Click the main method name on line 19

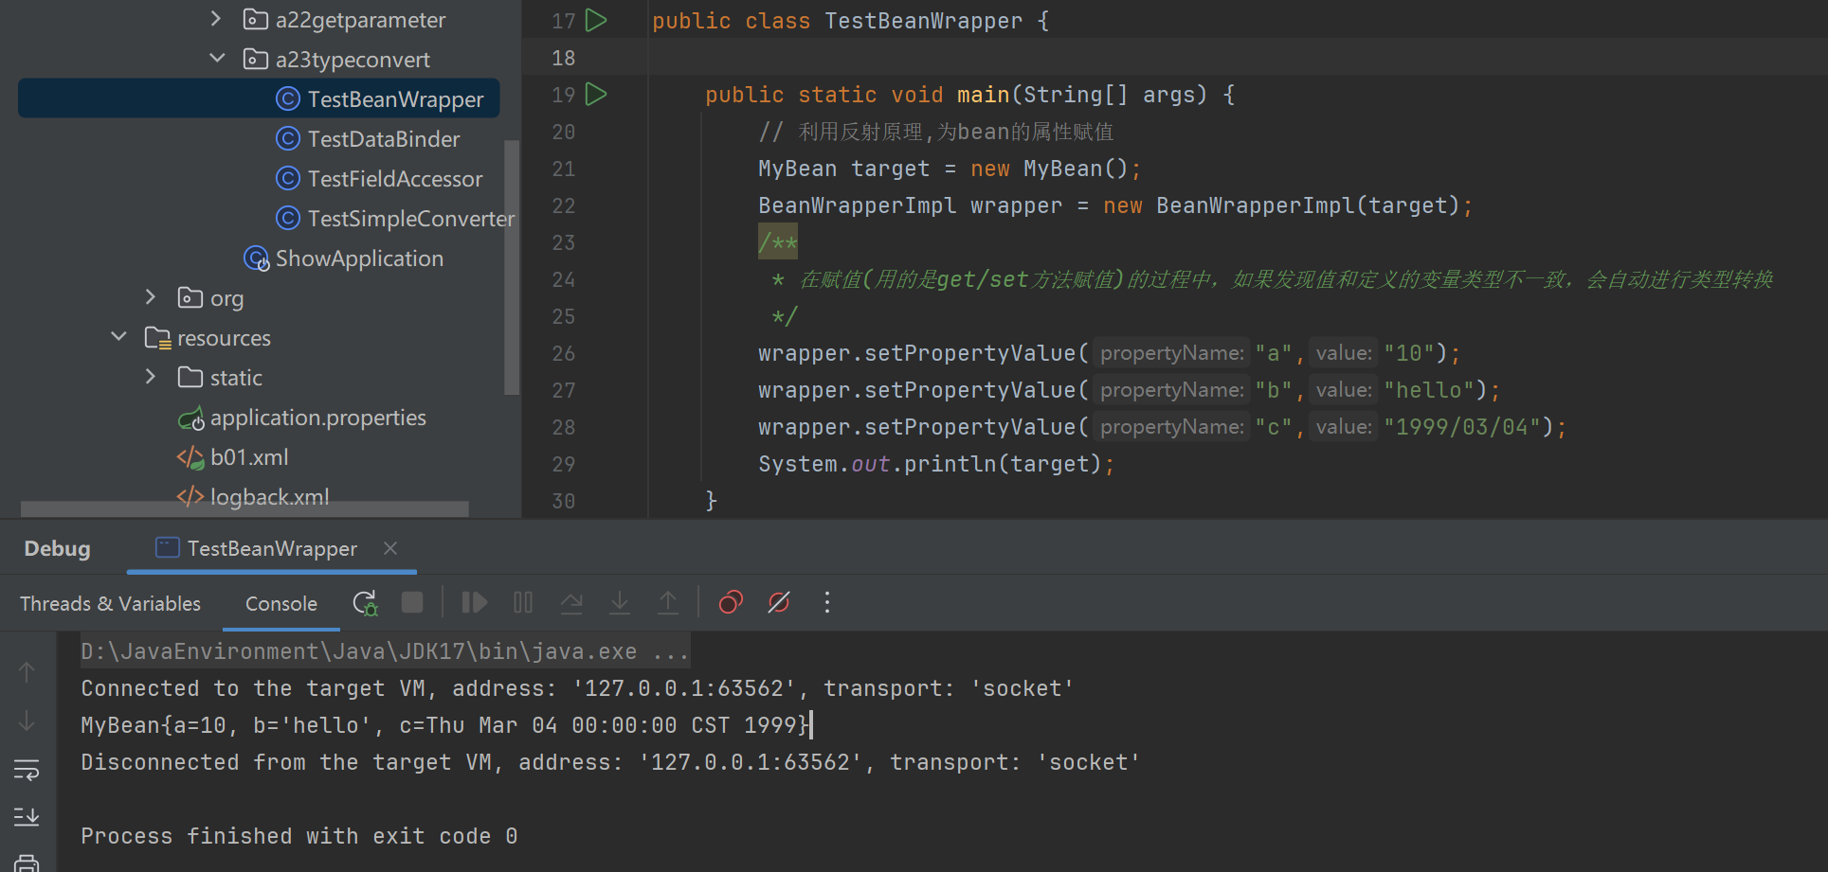(x=983, y=95)
